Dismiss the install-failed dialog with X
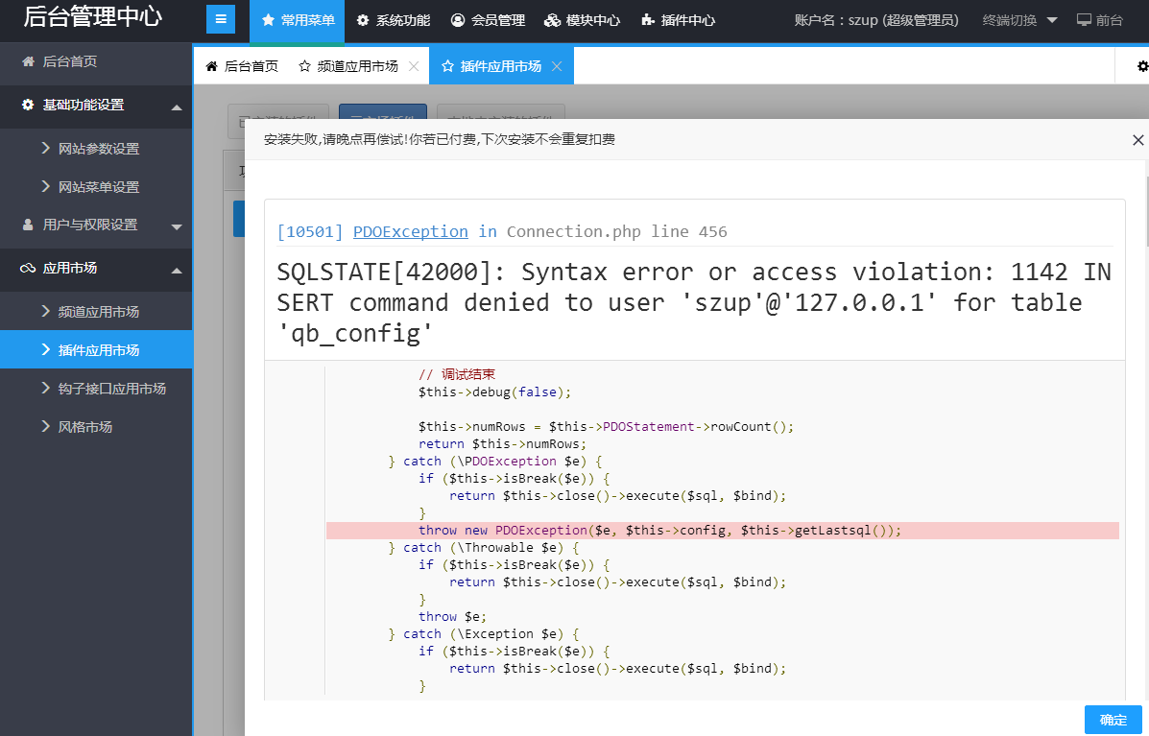The height and width of the screenshot is (736, 1149). tap(1137, 140)
